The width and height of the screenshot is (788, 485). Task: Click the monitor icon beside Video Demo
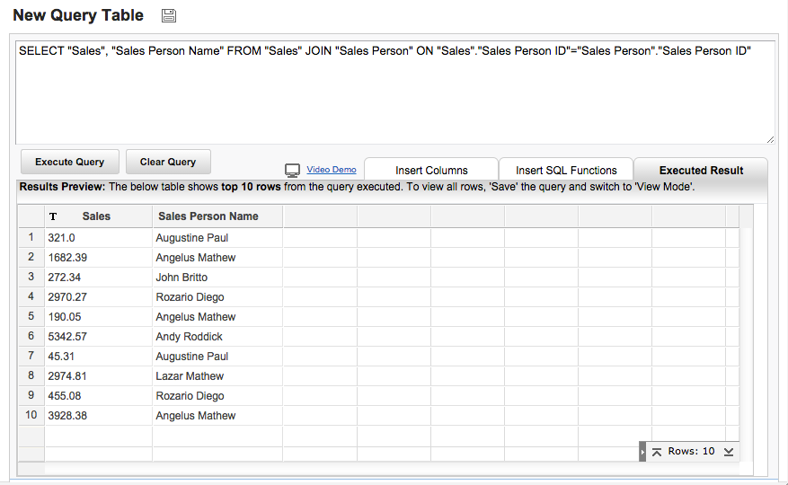pyautogui.click(x=292, y=170)
